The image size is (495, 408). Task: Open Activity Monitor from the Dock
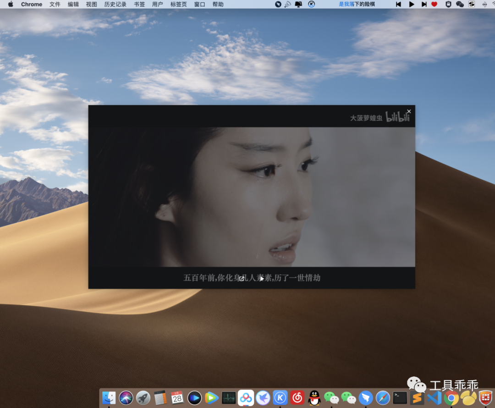pos(229,397)
